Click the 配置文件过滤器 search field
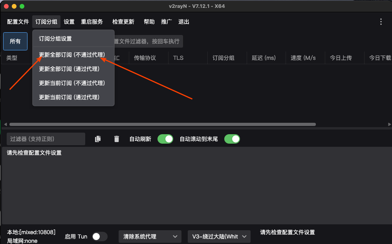 148,41
